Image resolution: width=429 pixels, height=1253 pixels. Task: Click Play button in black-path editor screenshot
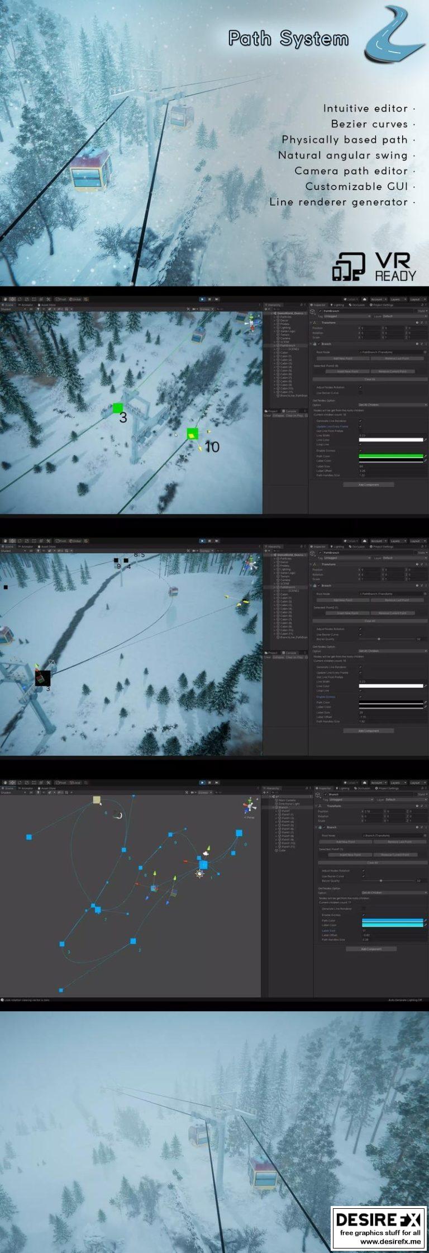[202, 541]
